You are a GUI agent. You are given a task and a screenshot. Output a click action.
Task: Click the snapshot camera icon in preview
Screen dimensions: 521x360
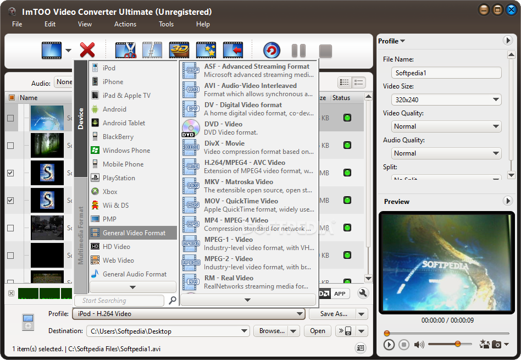click(496, 345)
